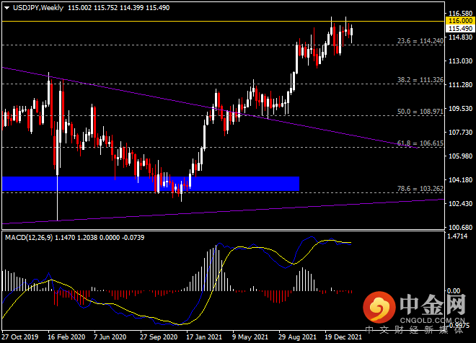Click the USDJPY chart dropdown triangle

click(x=6, y=8)
